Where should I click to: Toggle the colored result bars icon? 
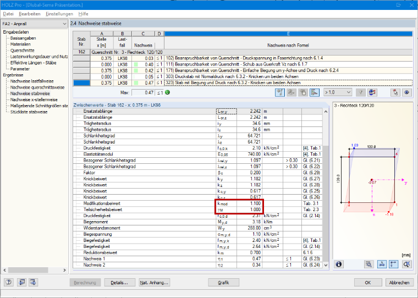click(x=315, y=92)
